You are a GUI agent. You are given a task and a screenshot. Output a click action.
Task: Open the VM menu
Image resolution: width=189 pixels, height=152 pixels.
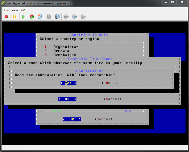point(23,10)
